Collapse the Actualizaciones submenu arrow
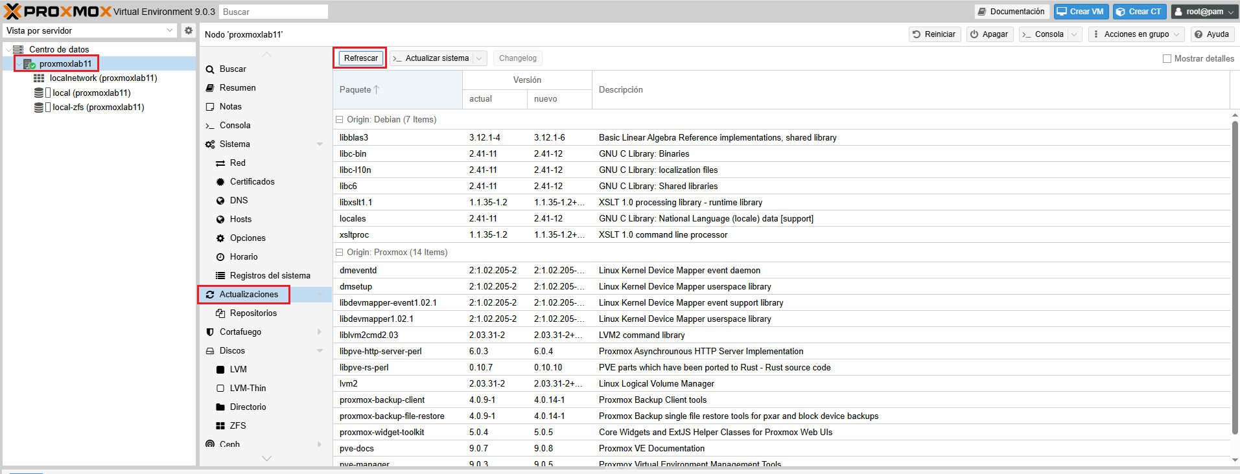The width and height of the screenshot is (1240, 474). coord(320,295)
